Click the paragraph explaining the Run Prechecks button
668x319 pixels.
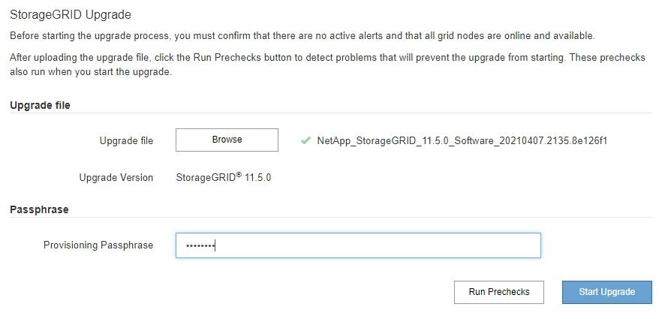coord(327,65)
